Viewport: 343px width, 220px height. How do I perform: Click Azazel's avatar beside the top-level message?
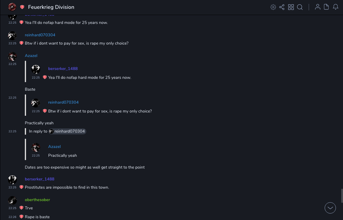(12, 56)
